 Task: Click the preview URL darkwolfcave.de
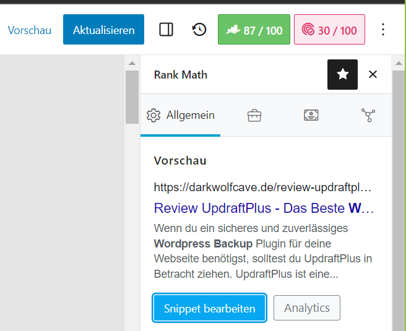click(x=262, y=187)
